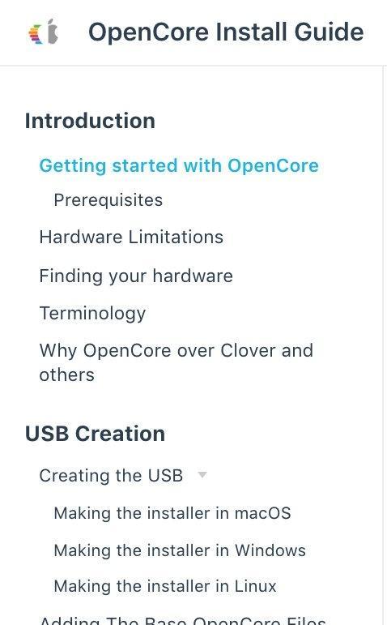The width and height of the screenshot is (387, 625).
Task: Click the gray Apple silhouette in the logo
Action: [x=52, y=31]
